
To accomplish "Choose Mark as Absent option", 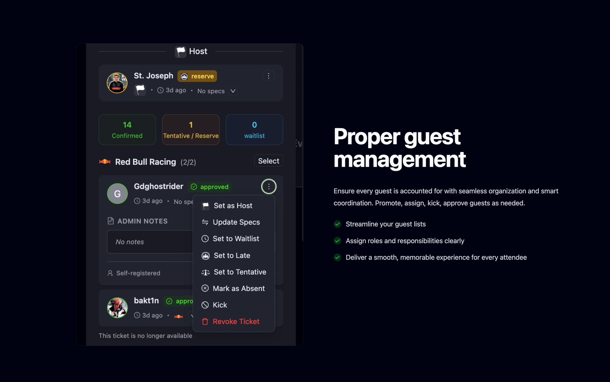I will (x=239, y=289).
